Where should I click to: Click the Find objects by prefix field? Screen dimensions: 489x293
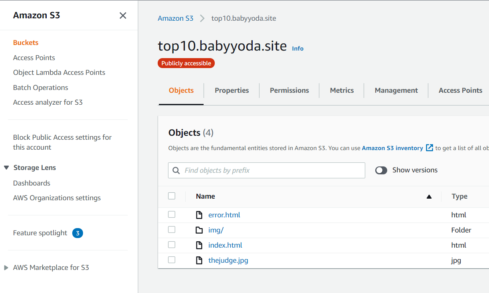point(267,170)
